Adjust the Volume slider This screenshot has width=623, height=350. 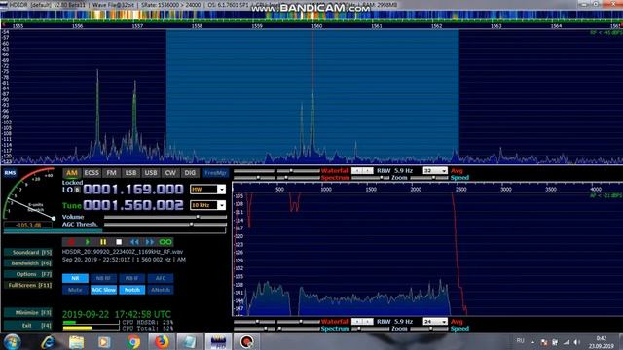coord(165,217)
